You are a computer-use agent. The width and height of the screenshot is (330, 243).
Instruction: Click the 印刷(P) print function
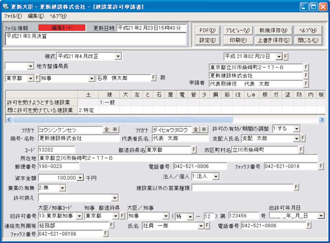tap(238, 40)
